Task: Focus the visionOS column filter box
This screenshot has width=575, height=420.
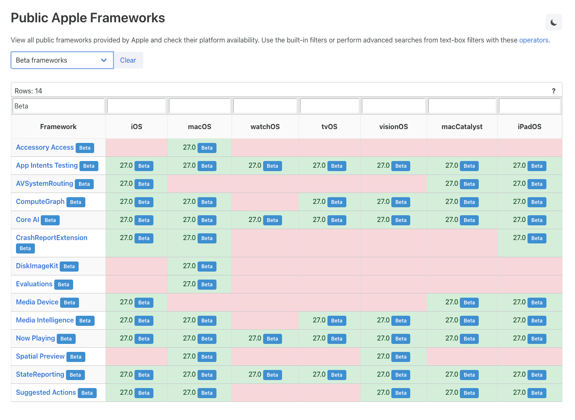Action: tap(394, 106)
